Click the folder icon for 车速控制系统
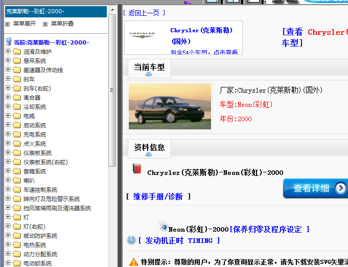 point(17,190)
